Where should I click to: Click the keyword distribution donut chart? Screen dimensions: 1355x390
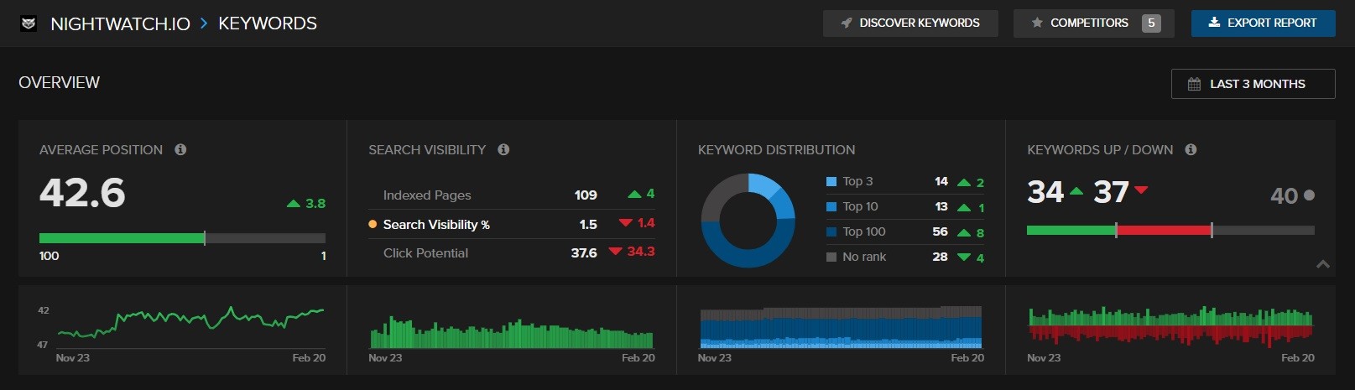(748, 221)
